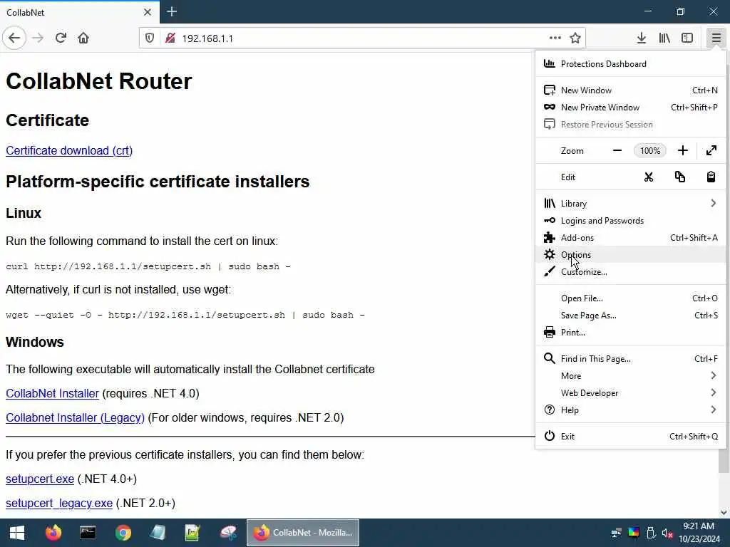Choose Open File... entry
730x547 pixels.
630,298
